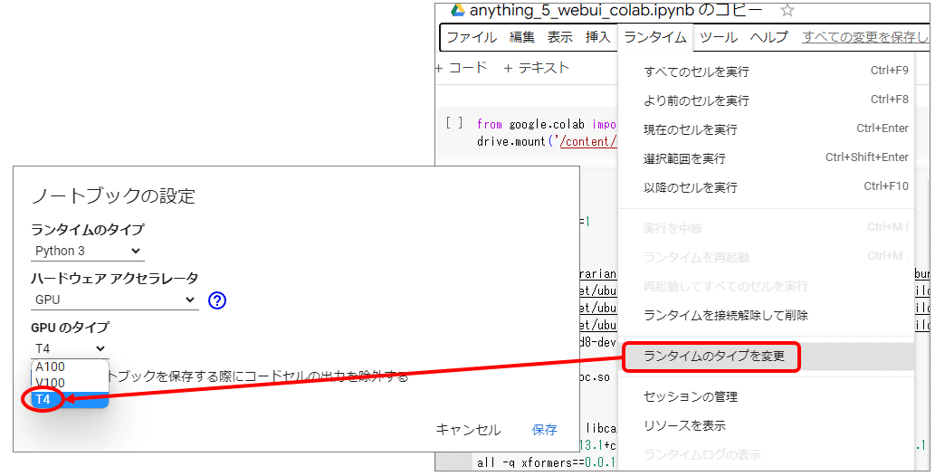Click the drive.mount code line
This screenshot has width=935, height=476.
(547, 142)
